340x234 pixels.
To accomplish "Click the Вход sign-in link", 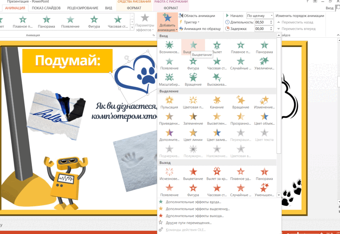I will (330, 8).
